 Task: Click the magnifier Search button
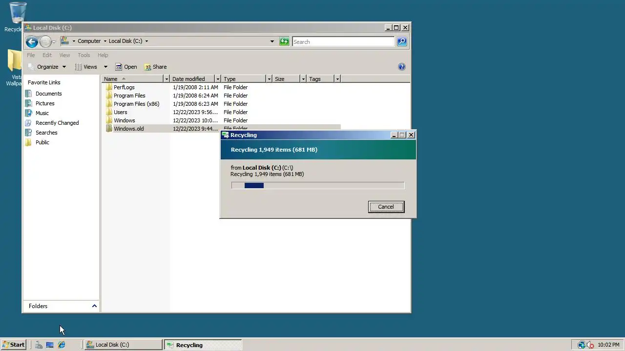(402, 41)
